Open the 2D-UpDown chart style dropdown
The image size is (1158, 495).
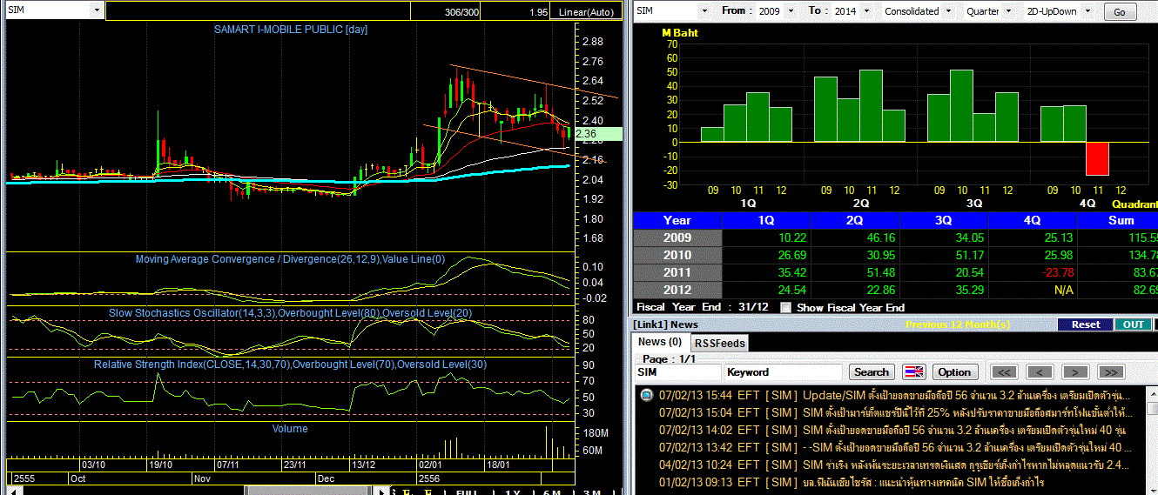point(1089,10)
